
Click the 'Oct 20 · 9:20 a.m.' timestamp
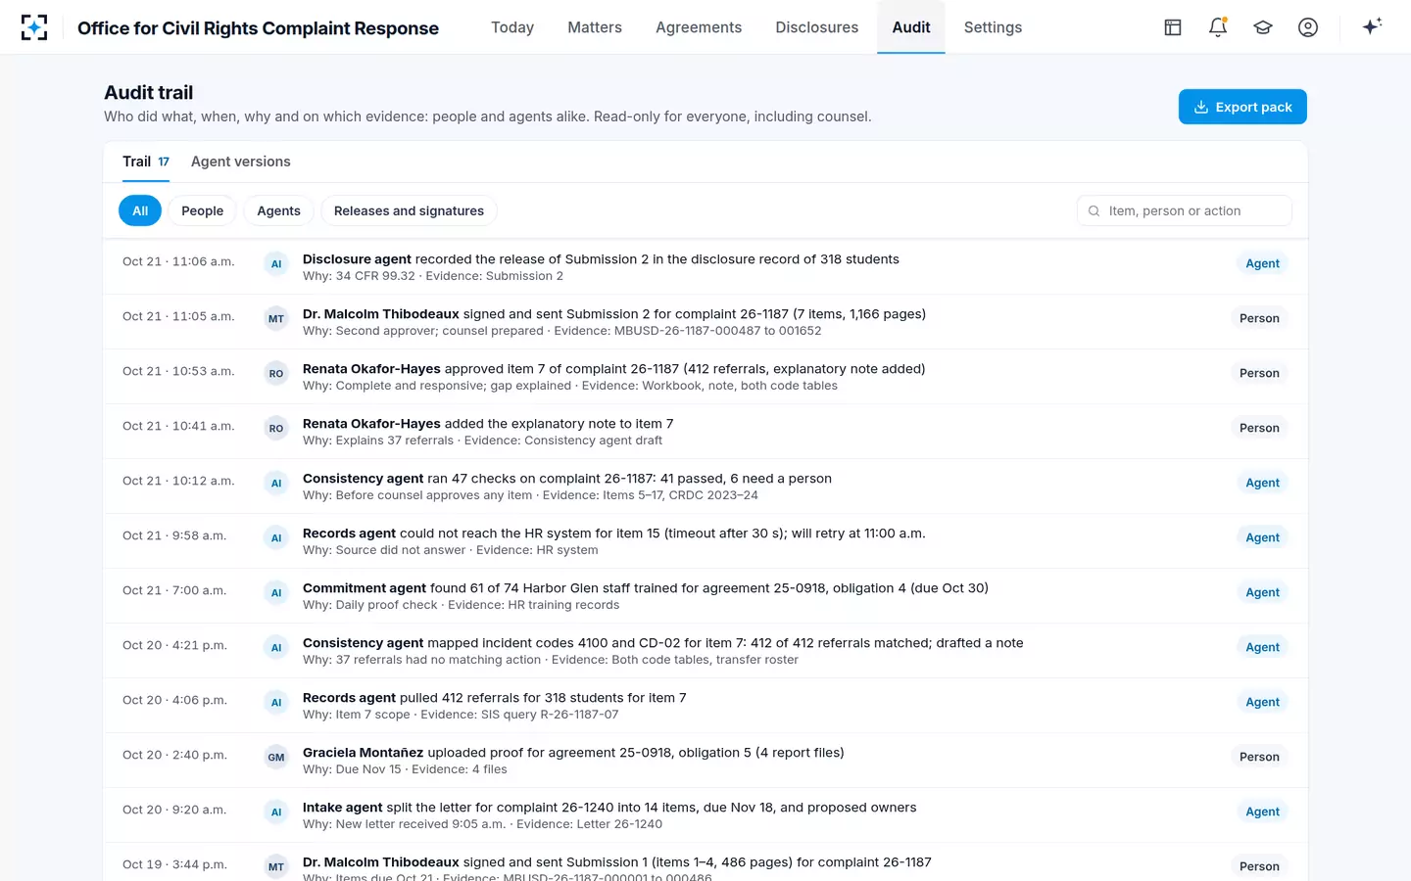pyautogui.click(x=174, y=810)
